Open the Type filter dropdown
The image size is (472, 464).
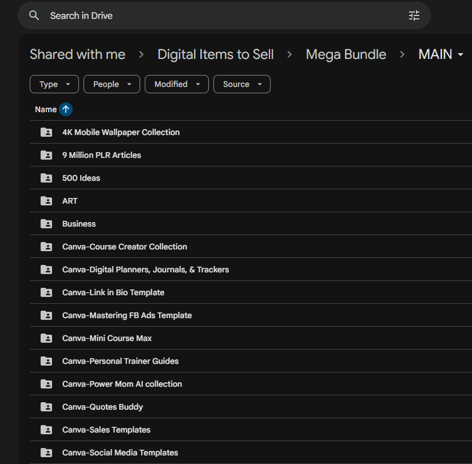(54, 84)
